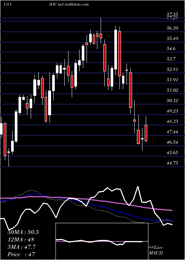Click the 50.12 price axis label
The height and width of the screenshot is (260, 185).
coord(172,101)
